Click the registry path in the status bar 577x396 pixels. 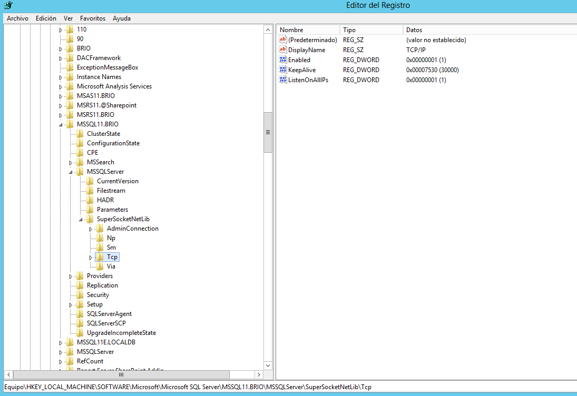click(x=188, y=387)
